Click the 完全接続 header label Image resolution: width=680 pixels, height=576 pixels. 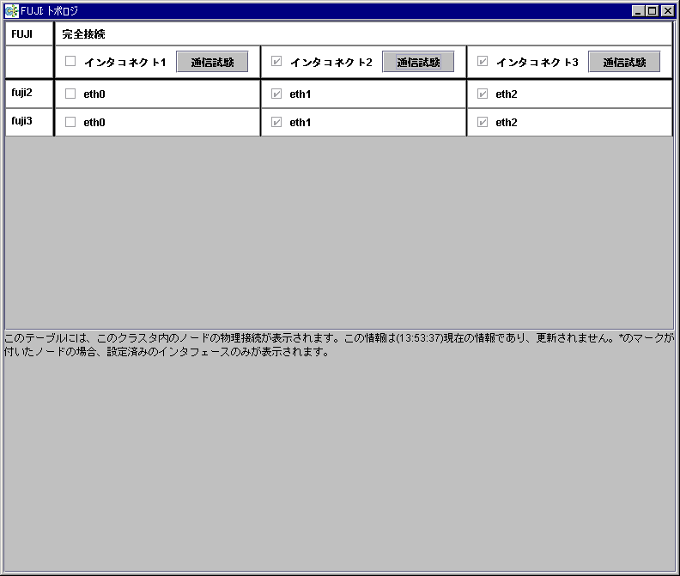tap(83, 33)
